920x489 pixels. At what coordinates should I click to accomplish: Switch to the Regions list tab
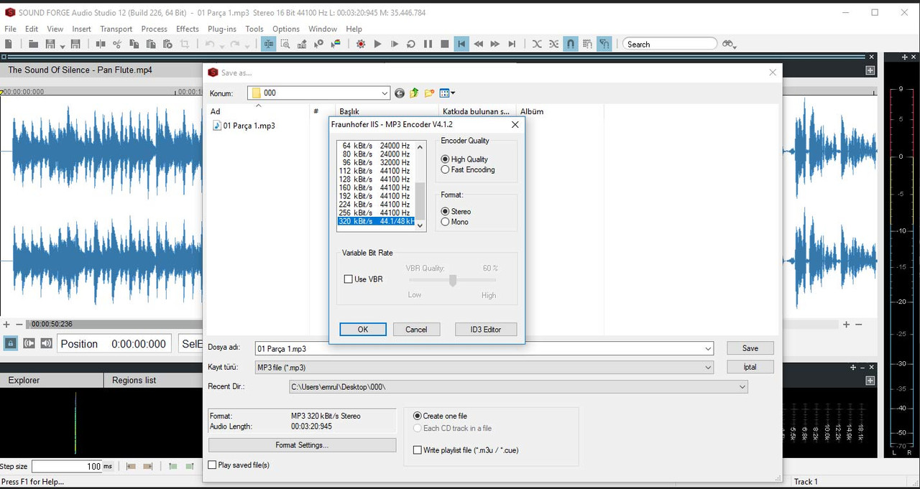(134, 381)
